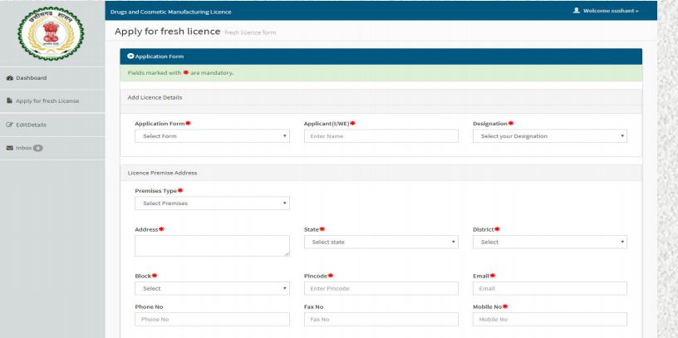This screenshot has width=678, height=338.
Task: Open the Application Form select dropdown
Action: pos(212,136)
